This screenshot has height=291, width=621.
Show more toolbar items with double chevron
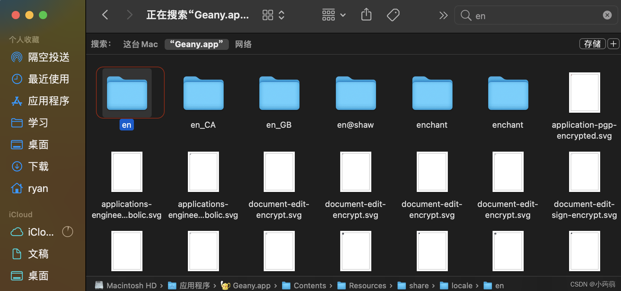click(443, 15)
